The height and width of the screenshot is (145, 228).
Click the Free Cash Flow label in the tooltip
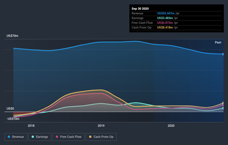tap(142, 23)
